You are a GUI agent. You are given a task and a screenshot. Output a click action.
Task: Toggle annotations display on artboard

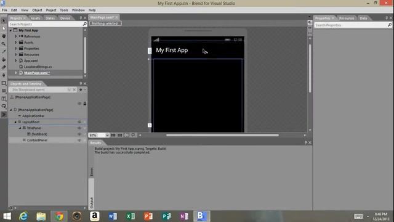(133, 135)
